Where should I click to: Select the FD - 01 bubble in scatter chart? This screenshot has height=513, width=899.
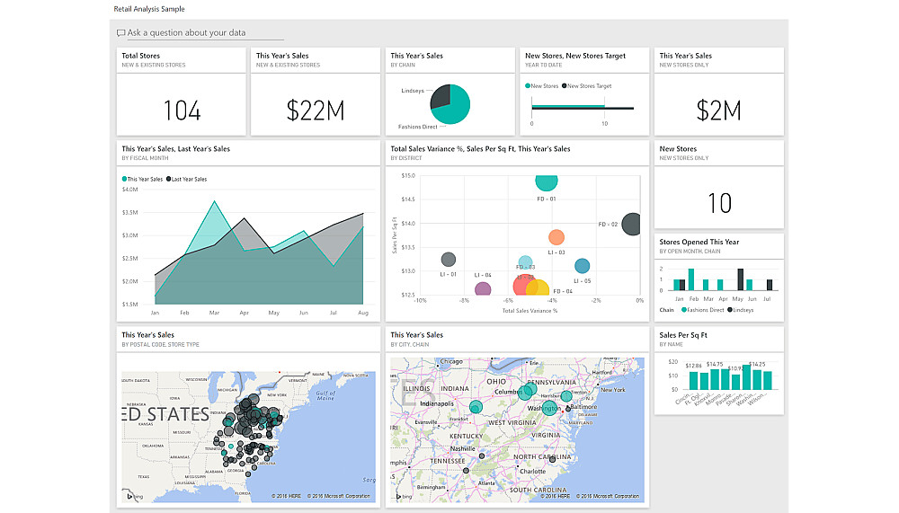547,182
